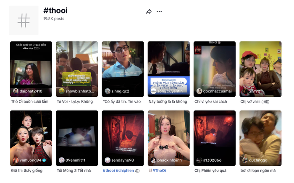Click gocnhaccuamai profile avatar
This screenshot has width=294, height=183.
[x=199, y=91]
